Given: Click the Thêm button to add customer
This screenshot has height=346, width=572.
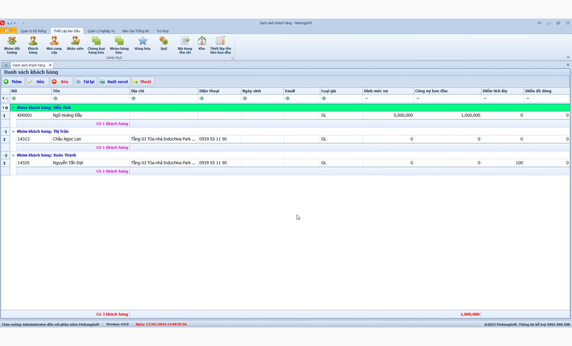Looking at the screenshot, I should click(13, 82).
